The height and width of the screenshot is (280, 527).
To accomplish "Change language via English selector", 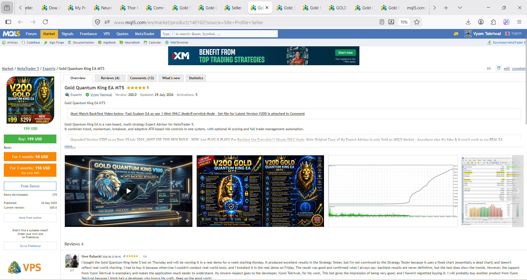I will tap(514, 33).
